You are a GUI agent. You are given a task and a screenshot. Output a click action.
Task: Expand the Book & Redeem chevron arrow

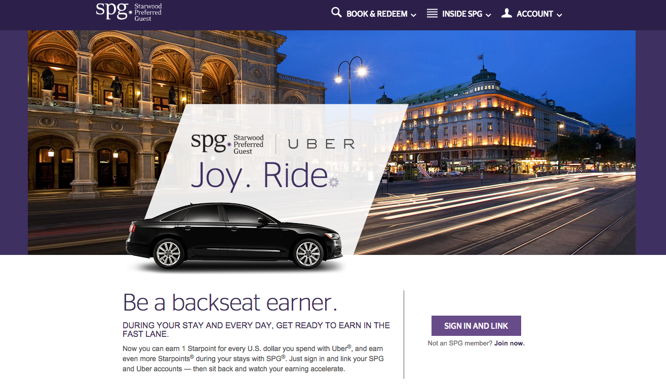413,15
